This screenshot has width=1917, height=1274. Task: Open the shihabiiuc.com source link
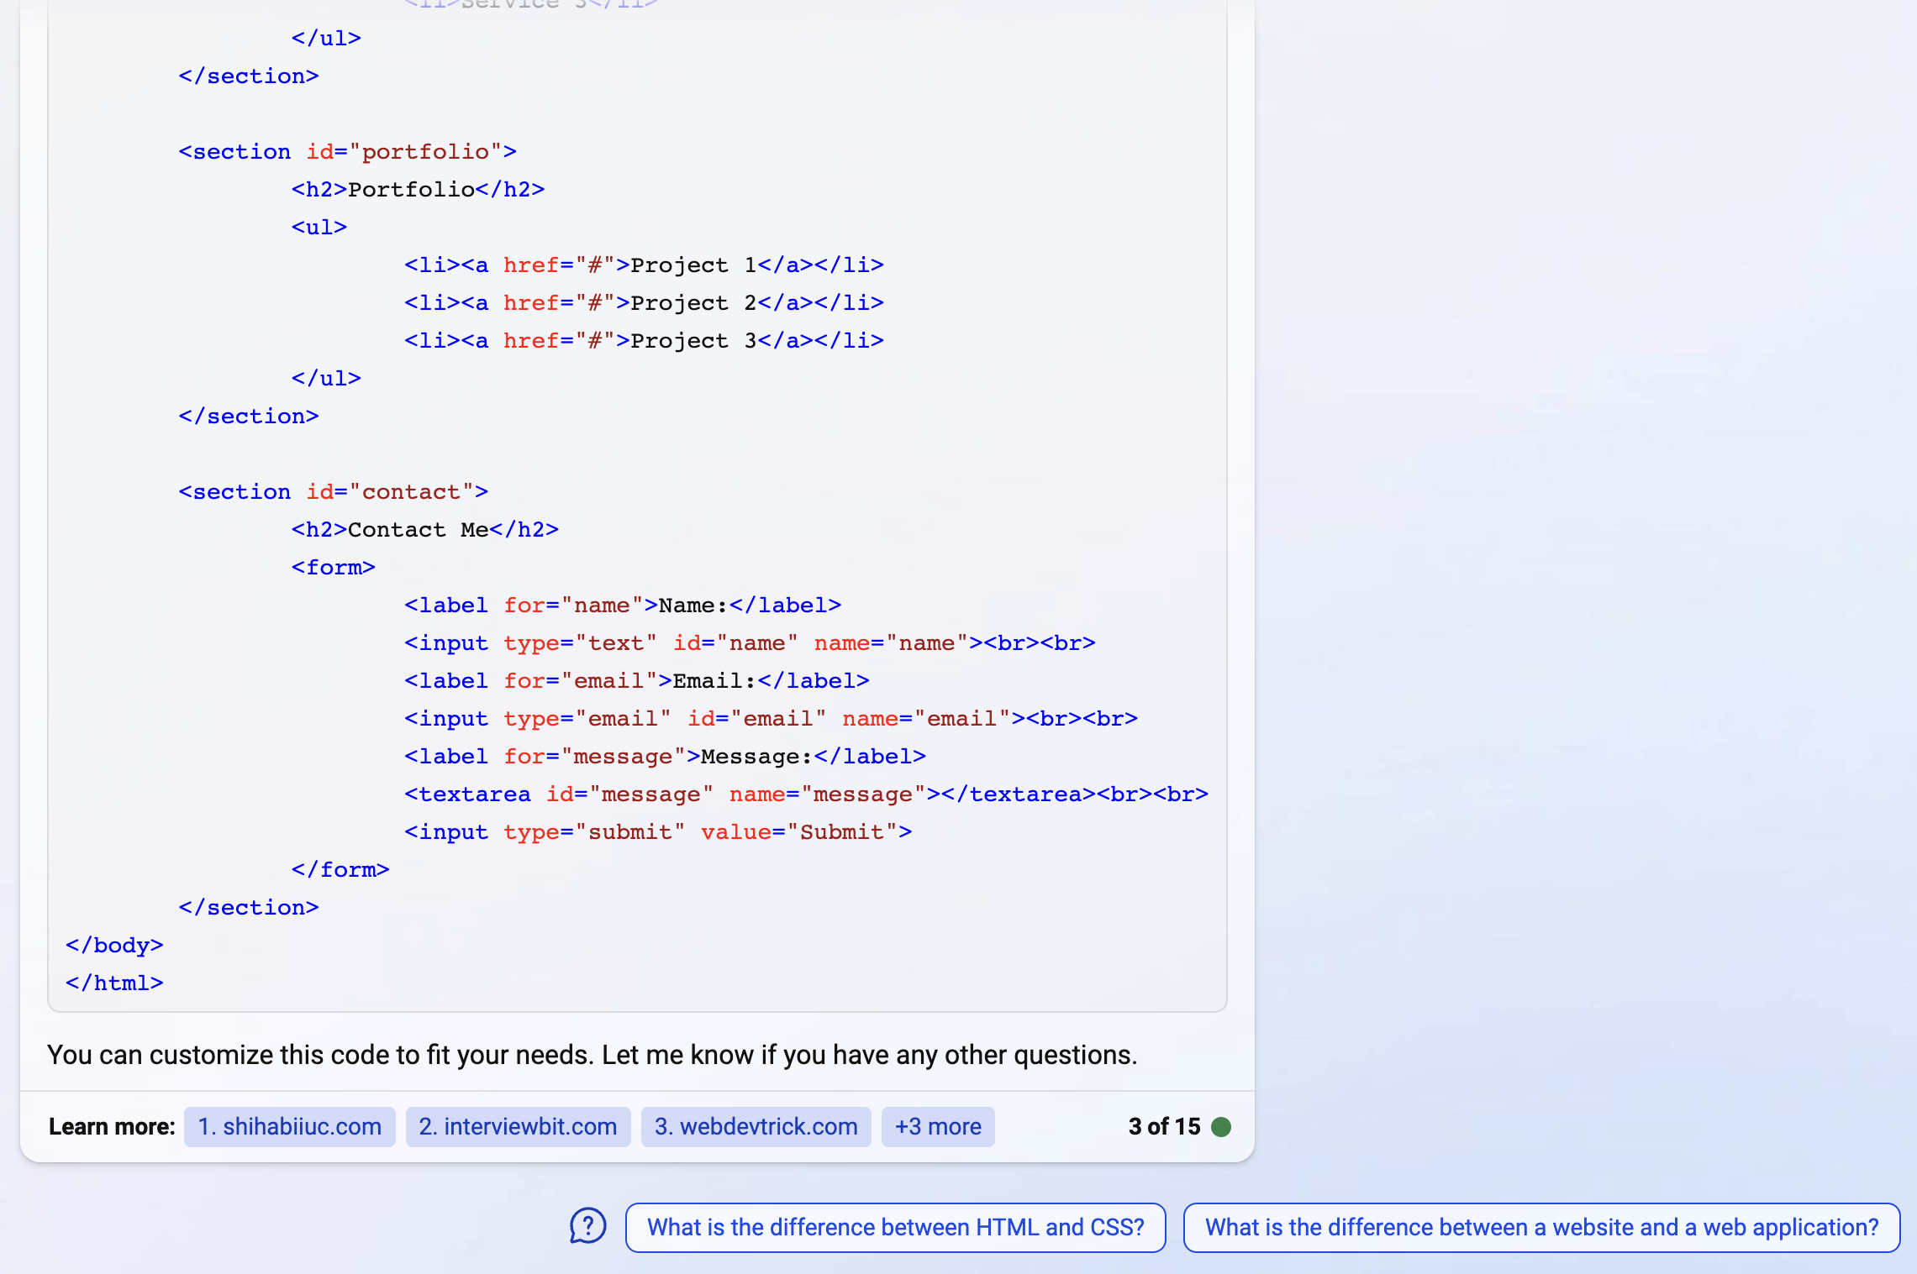(x=289, y=1126)
